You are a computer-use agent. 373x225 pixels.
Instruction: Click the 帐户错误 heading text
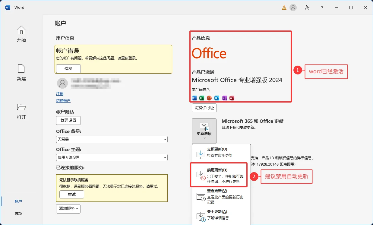coord(68,51)
